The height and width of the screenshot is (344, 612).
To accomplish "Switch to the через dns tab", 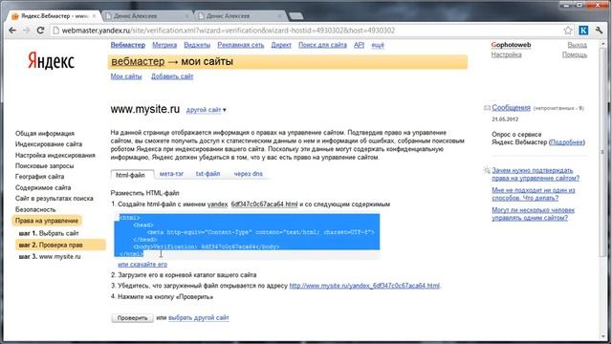I will (249, 174).
